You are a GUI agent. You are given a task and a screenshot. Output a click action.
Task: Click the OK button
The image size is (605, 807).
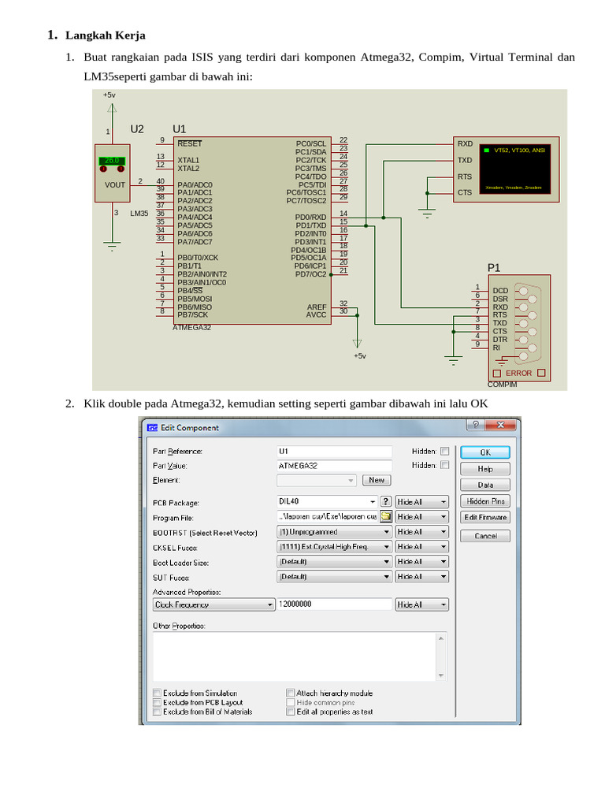click(x=485, y=452)
